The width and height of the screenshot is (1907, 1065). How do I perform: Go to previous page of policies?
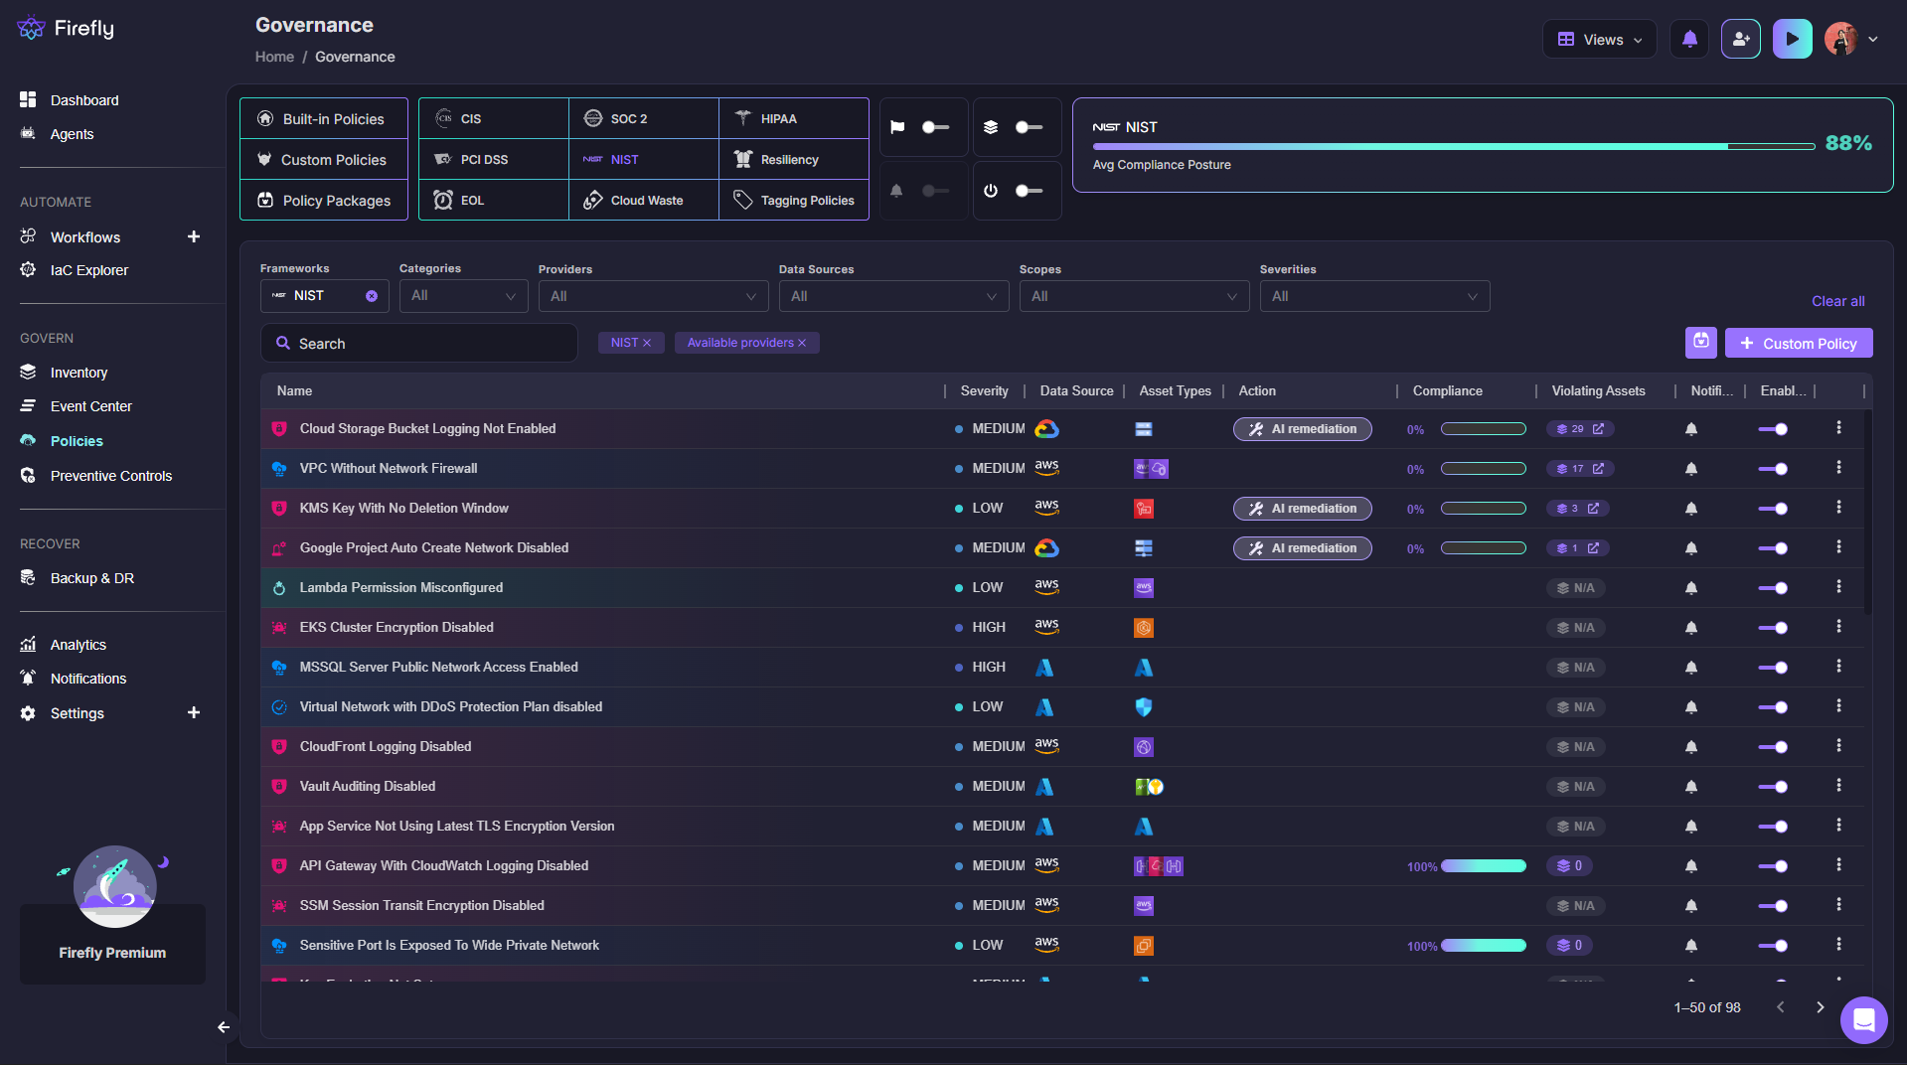(x=1780, y=1007)
